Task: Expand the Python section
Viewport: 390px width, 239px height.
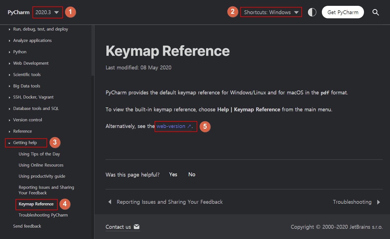Action: pos(20,52)
